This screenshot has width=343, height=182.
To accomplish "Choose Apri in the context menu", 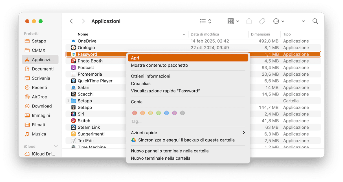I will [x=188, y=58].
